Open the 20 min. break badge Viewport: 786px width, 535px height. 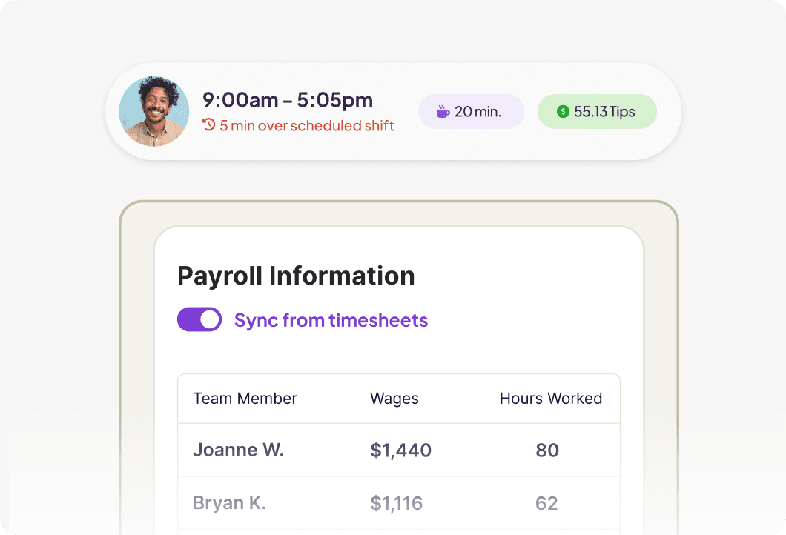coord(471,111)
